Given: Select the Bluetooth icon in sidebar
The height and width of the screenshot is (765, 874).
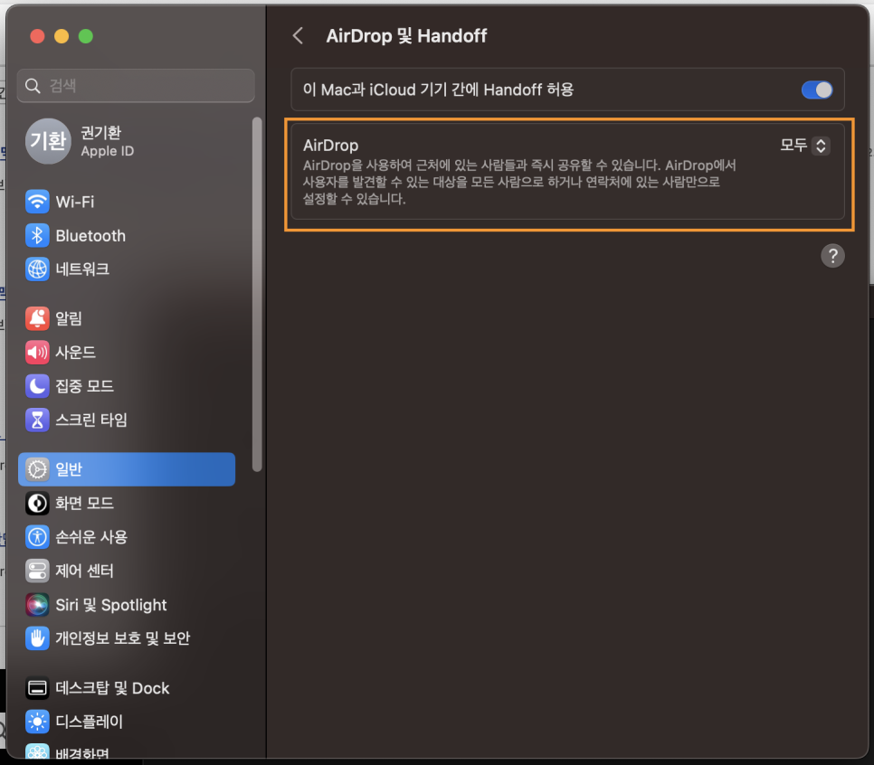Looking at the screenshot, I should tap(37, 236).
